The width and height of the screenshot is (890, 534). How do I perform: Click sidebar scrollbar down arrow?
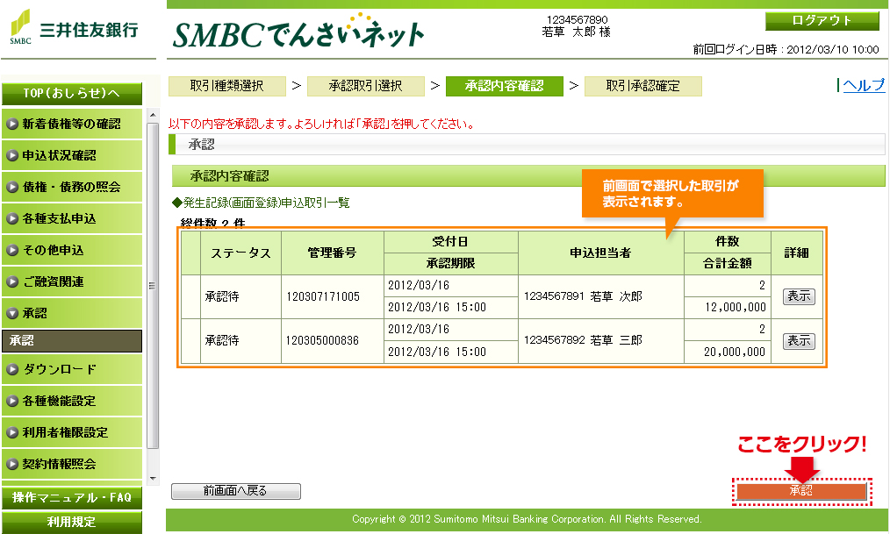click(153, 479)
